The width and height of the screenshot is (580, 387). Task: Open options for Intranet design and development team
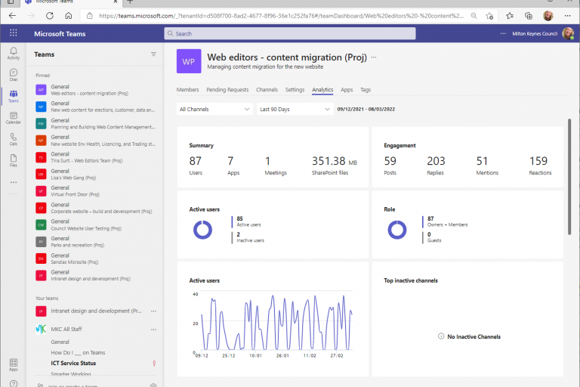point(153,311)
